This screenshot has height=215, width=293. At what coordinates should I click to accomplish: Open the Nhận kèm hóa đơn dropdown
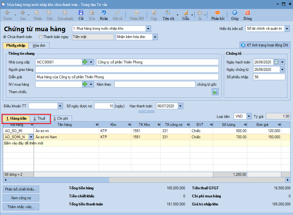(155, 37)
